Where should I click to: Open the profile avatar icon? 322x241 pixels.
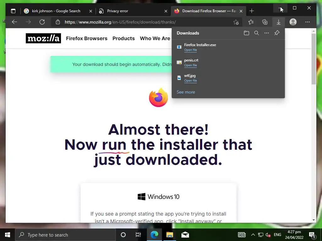click(293, 22)
